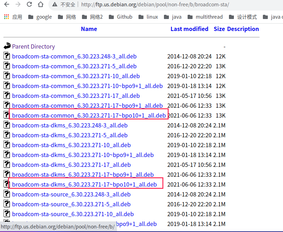Screen dimensions: 283x232
Task: Open the google bookmarks folder
Action: [x=40, y=17]
